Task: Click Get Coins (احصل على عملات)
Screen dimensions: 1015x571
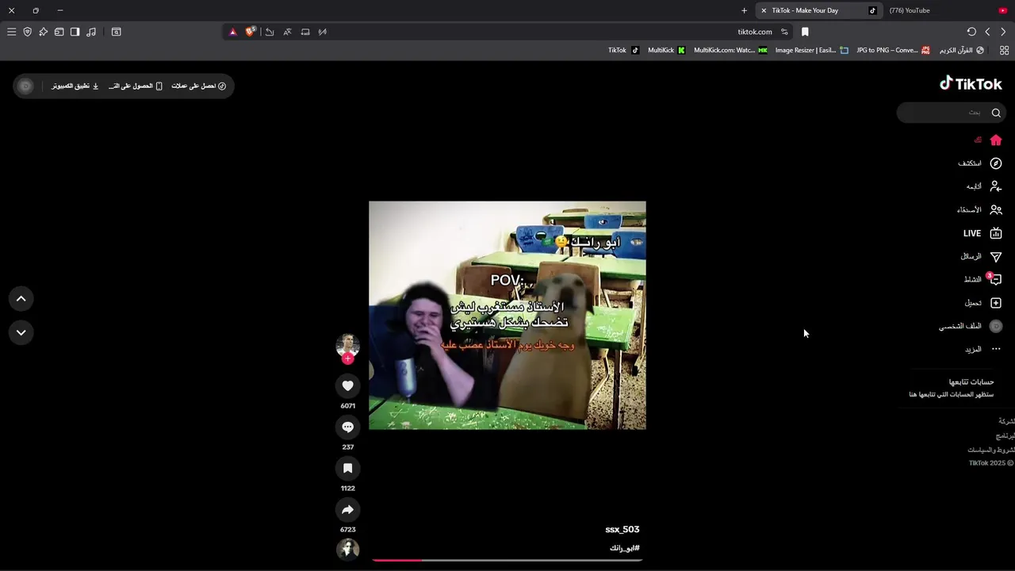Action: coord(199,86)
